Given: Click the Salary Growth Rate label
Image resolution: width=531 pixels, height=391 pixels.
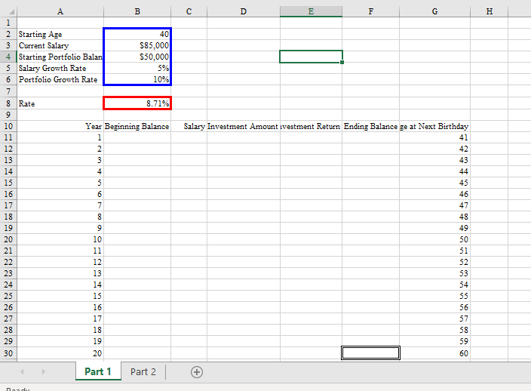Looking at the screenshot, I should click(60, 68).
